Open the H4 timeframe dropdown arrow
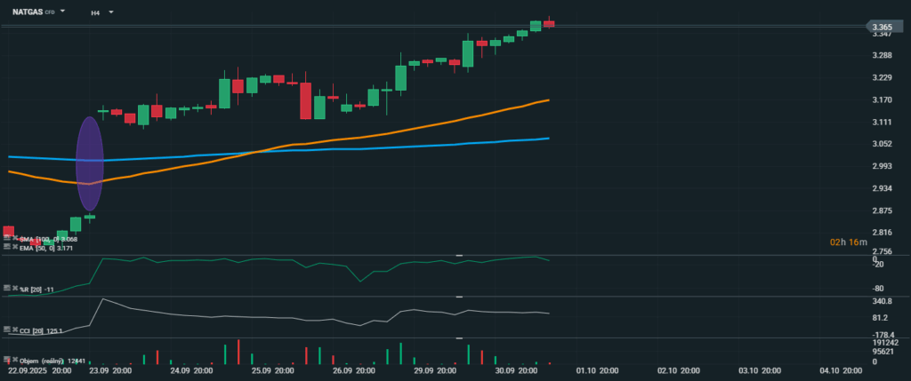 point(111,12)
